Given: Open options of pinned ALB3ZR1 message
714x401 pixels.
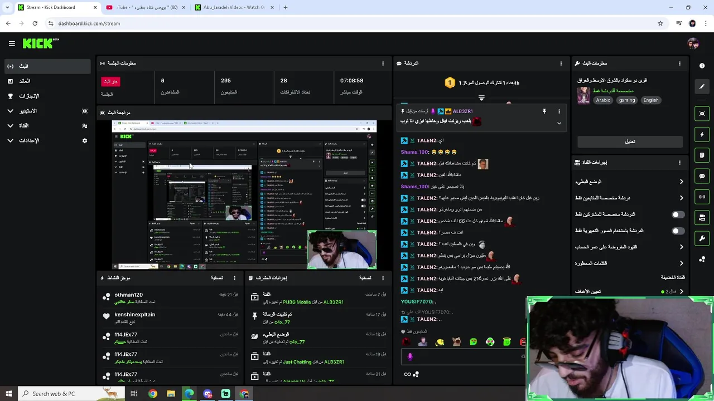Looking at the screenshot, I should (559, 111).
